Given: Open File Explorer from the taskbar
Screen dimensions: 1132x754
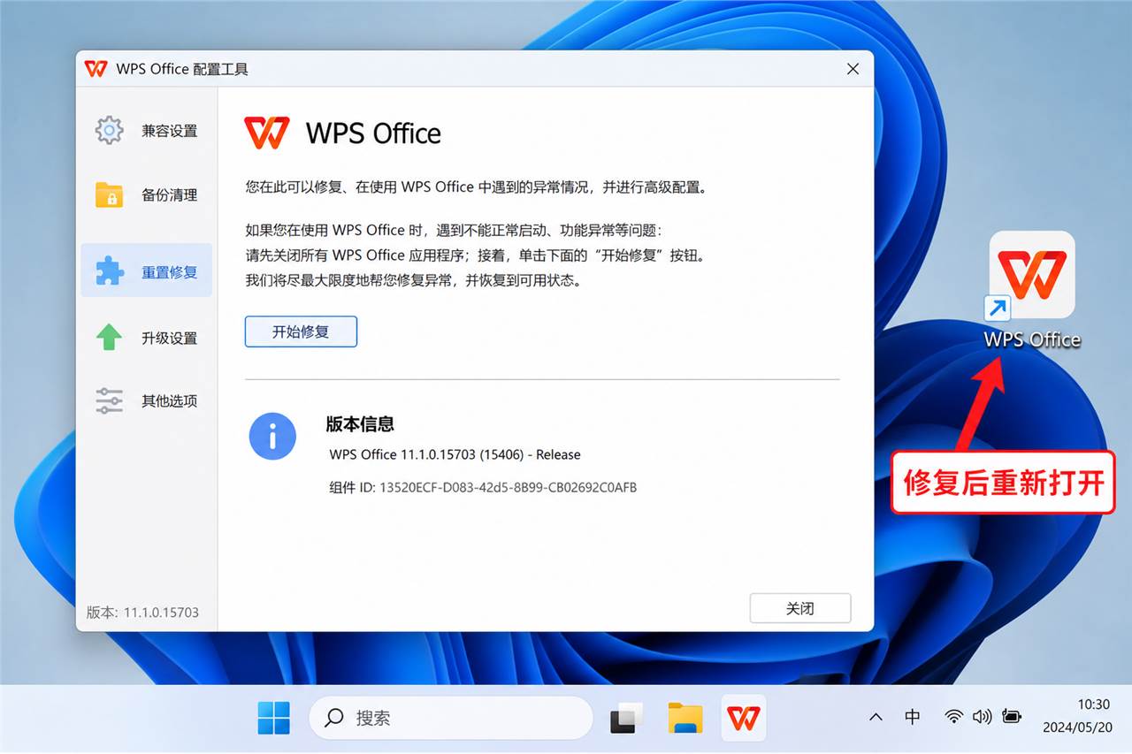Looking at the screenshot, I should point(685,718).
